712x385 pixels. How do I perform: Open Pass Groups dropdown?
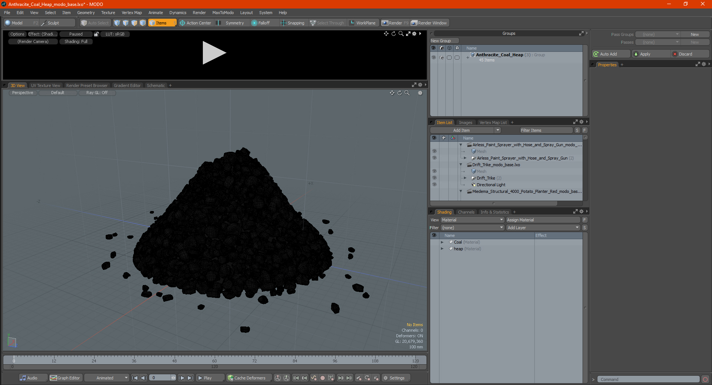pyautogui.click(x=657, y=34)
